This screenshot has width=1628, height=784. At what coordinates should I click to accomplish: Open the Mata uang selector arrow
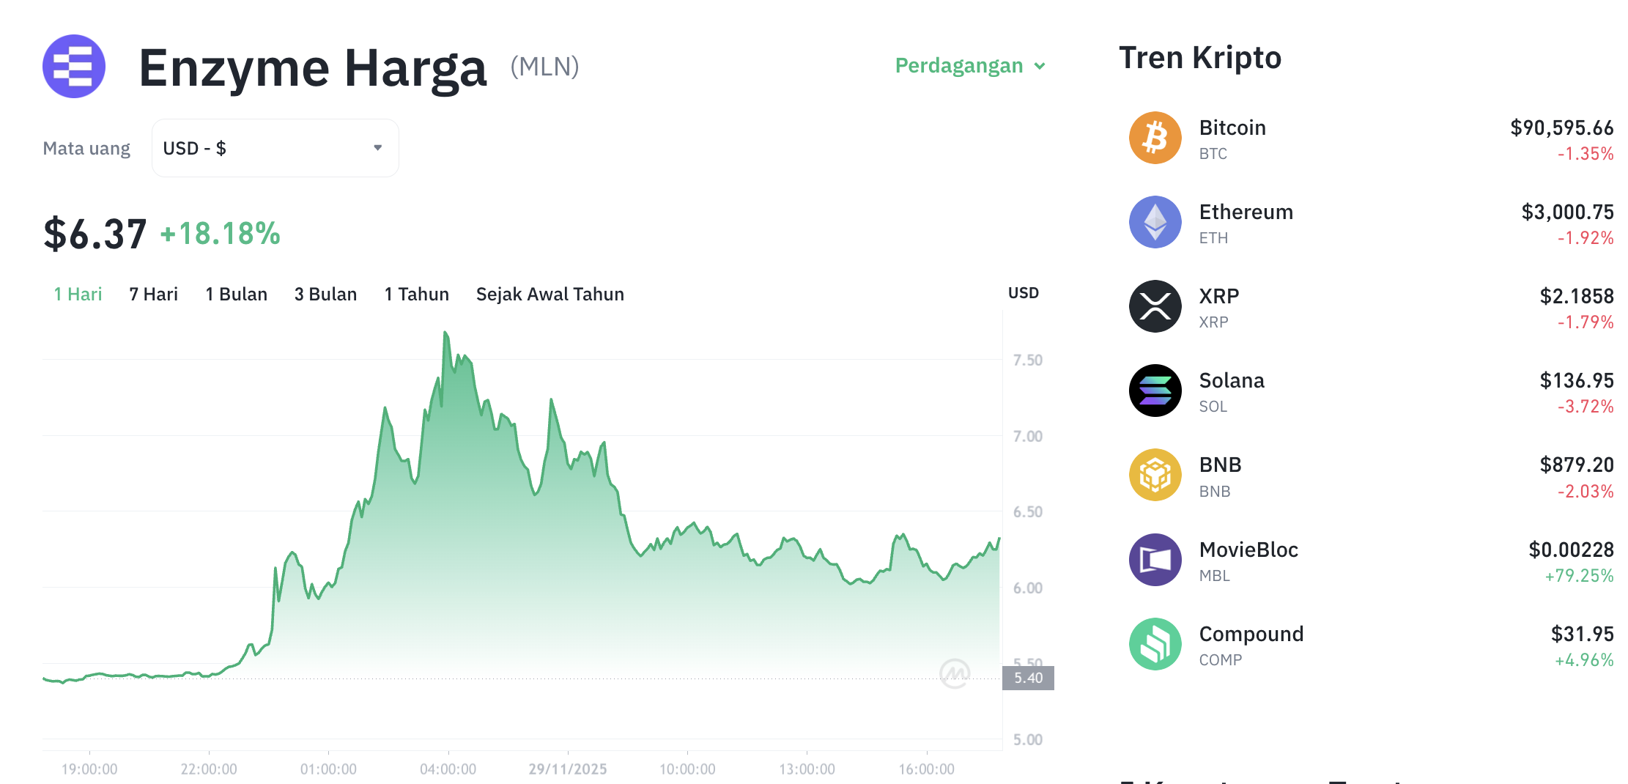pos(378,147)
